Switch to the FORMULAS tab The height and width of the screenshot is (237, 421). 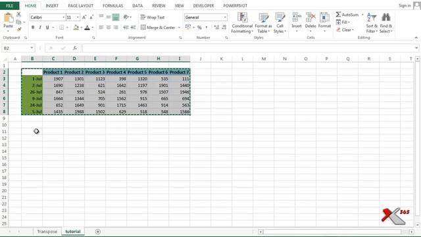[112, 6]
